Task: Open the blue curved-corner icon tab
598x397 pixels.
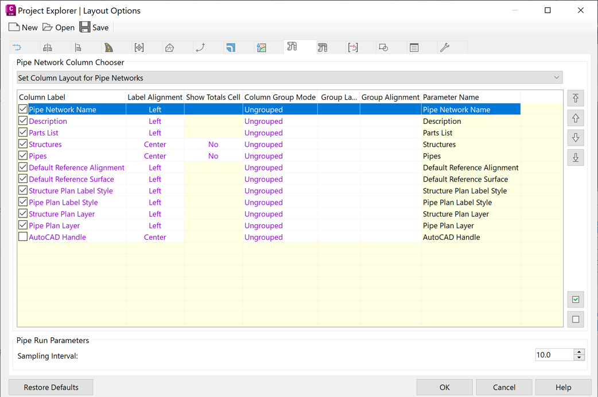Action: point(231,48)
